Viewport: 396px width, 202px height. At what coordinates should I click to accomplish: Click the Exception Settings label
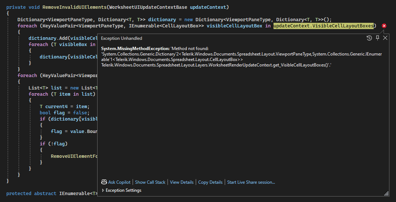(123, 190)
